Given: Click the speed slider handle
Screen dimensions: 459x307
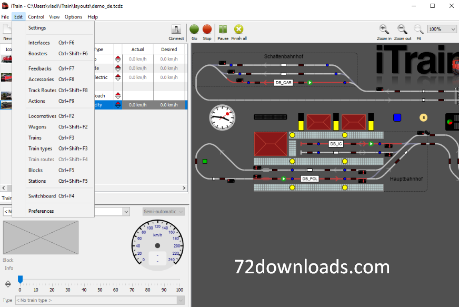Looking at the screenshot, I should (x=20, y=279).
